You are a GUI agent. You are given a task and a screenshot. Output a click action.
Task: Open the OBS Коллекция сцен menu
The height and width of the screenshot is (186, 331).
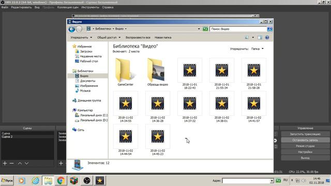[x=68, y=7]
